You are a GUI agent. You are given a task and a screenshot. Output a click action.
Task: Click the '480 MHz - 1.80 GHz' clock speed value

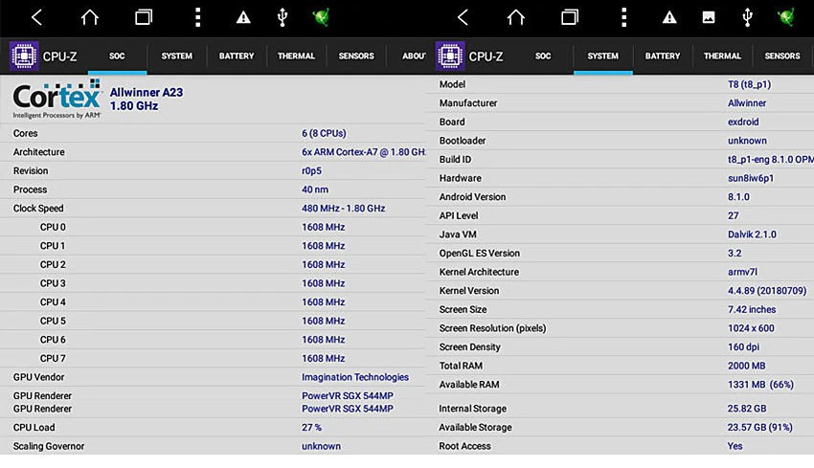pyautogui.click(x=343, y=208)
